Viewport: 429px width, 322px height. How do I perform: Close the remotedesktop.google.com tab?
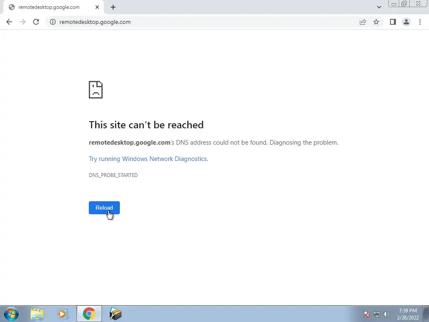(x=97, y=7)
